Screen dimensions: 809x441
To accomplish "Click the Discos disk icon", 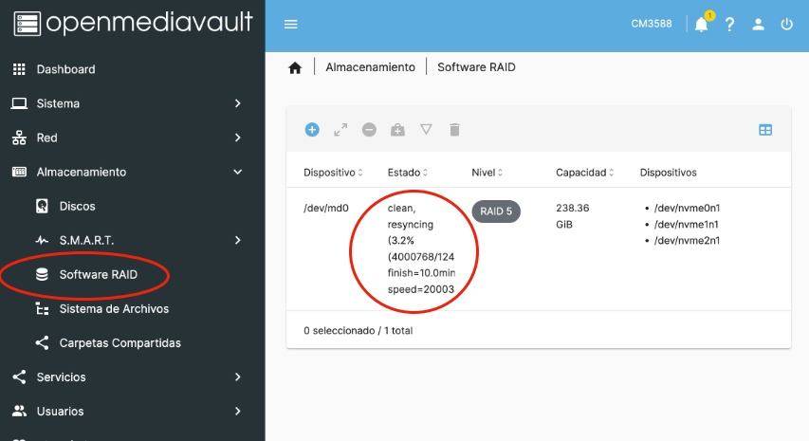I will [x=42, y=207].
